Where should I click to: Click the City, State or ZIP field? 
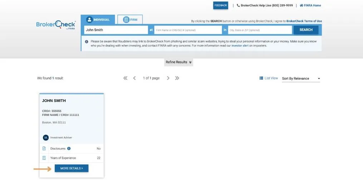click(260, 30)
